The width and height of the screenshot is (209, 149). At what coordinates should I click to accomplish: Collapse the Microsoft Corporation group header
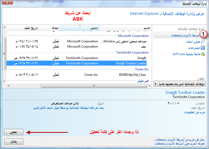(x=133, y=36)
